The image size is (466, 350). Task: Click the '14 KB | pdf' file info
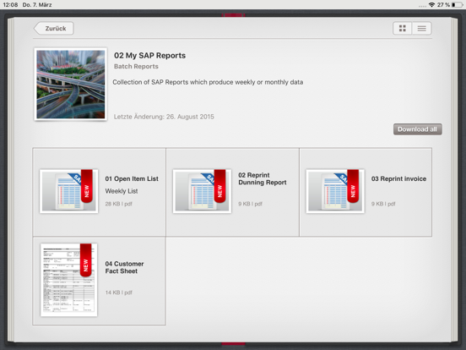118,293
